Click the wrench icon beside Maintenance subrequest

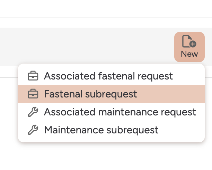pyautogui.click(x=33, y=130)
